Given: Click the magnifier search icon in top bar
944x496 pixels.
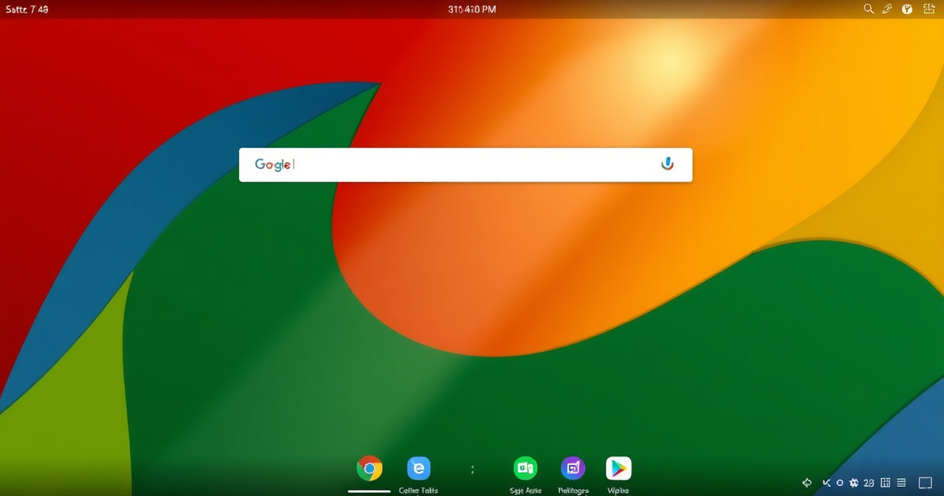Looking at the screenshot, I should point(869,9).
